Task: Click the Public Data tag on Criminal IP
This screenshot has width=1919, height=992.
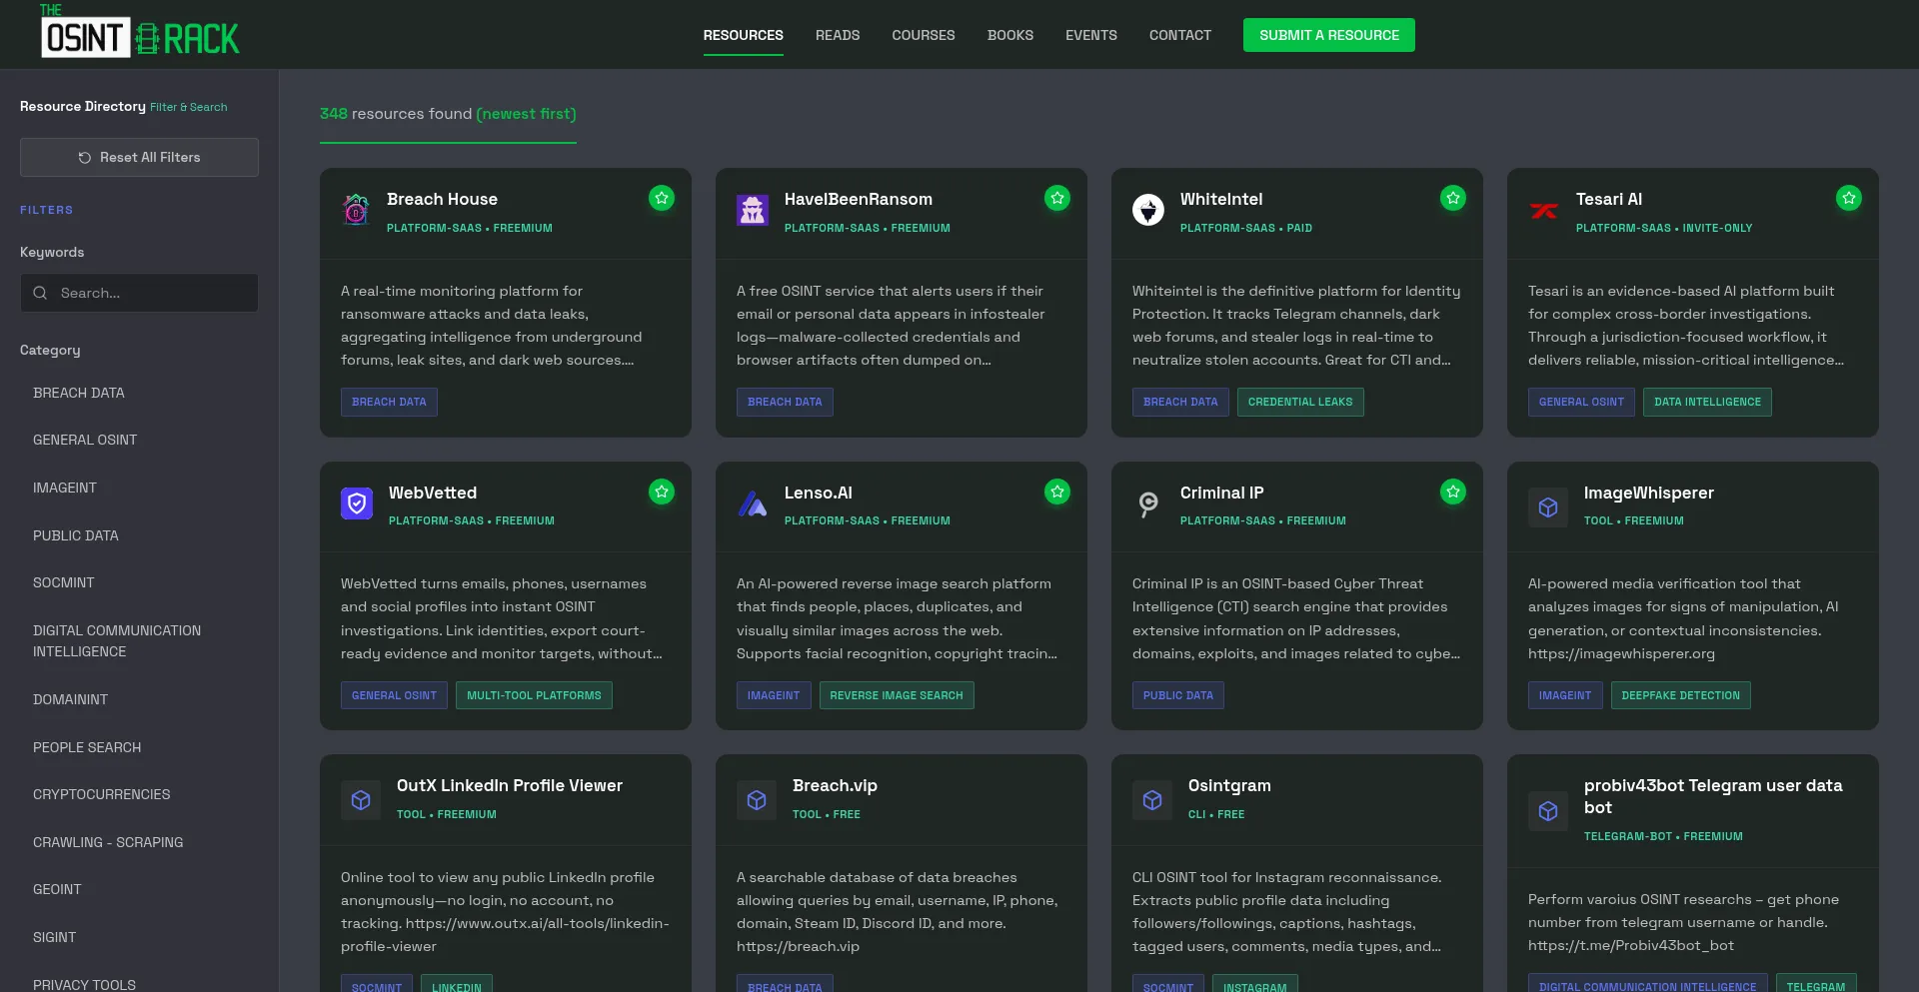Action: 1178,695
